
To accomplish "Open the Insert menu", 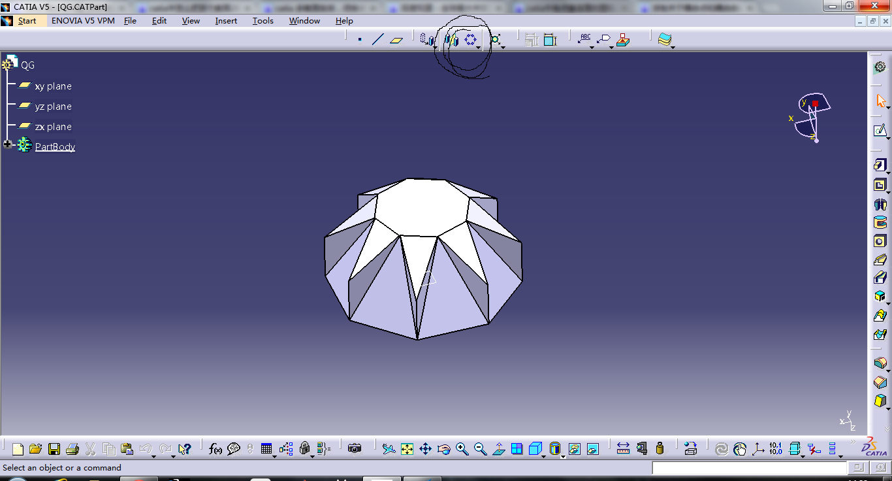I will [x=226, y=21].
